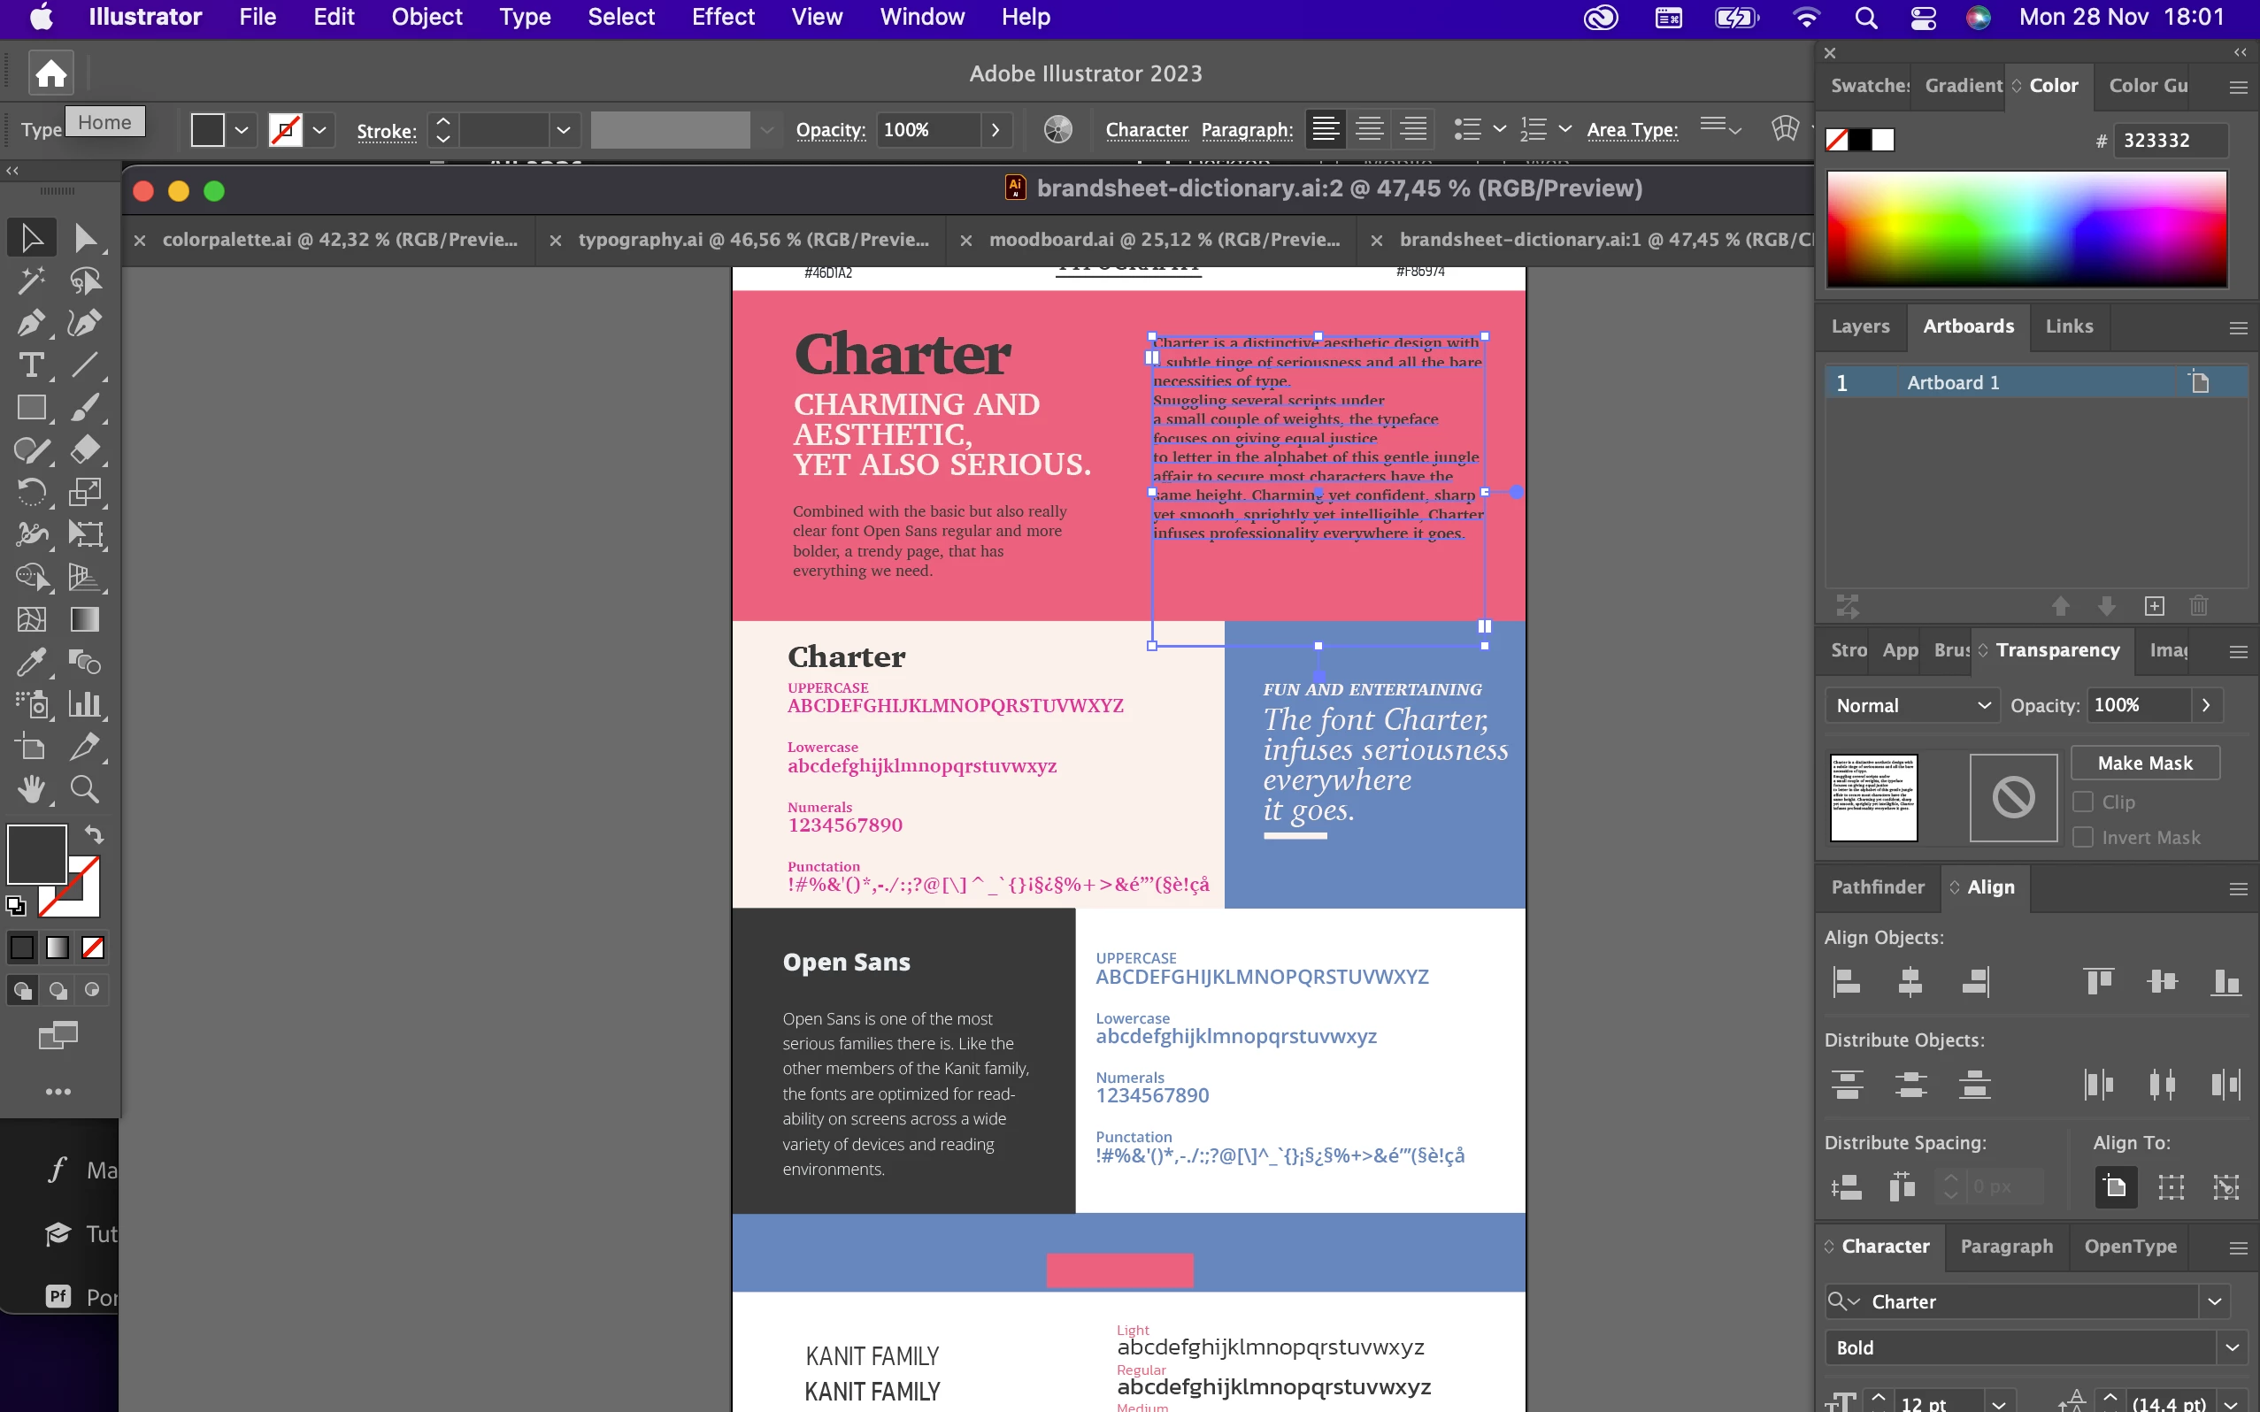Viewport: 2260px width, 1412px height.
Task: Enable the Clip checkbox
Action: tap(2082, 802)
